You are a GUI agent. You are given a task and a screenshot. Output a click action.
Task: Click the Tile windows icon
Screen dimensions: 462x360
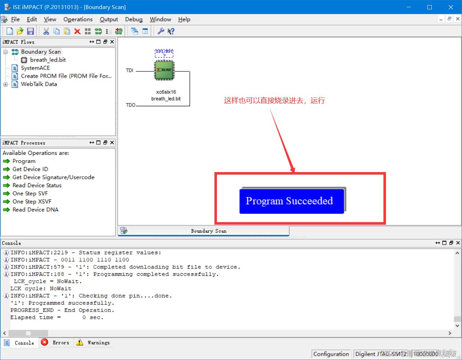(x=145, y=31)
